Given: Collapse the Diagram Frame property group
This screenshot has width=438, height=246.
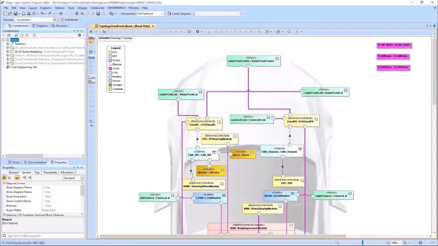Looking at the screenshot, I should pos(4,183).
